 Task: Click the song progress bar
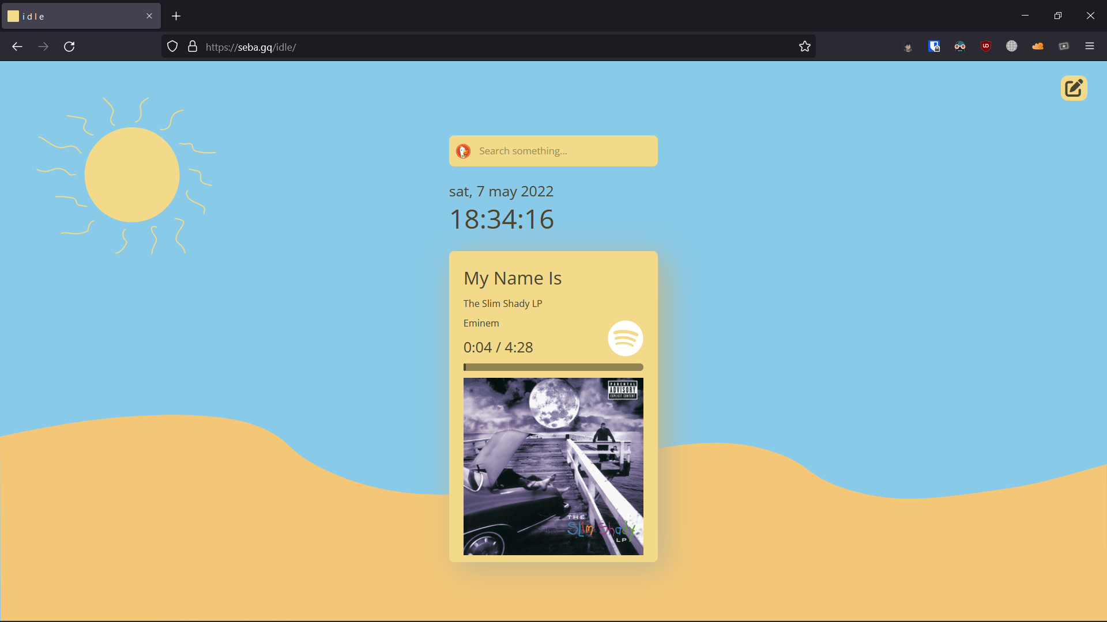click(553, 367)
